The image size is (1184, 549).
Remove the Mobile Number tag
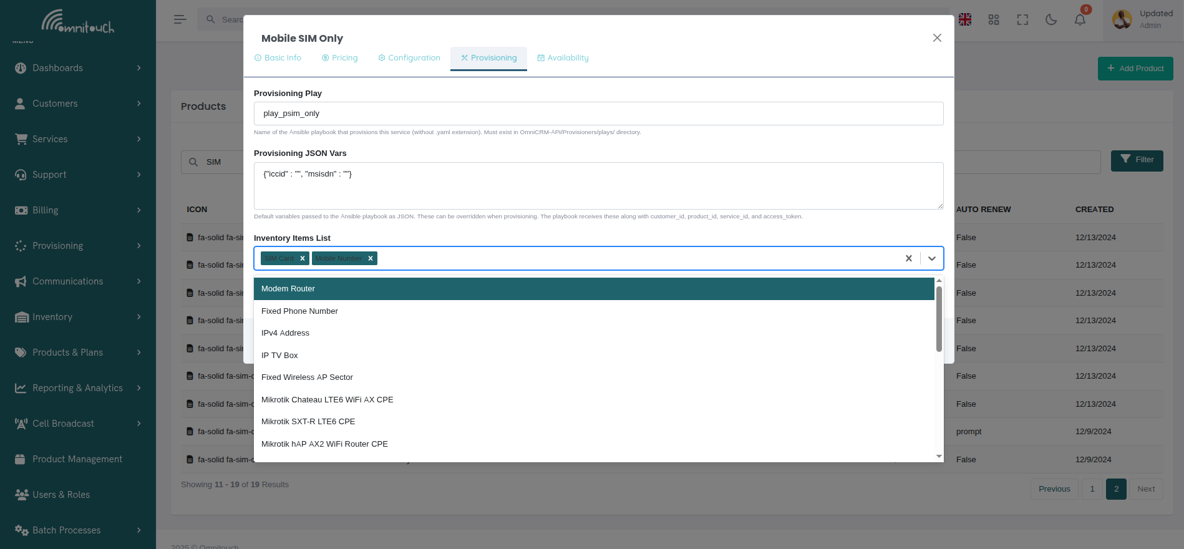[x=371, y=258]
